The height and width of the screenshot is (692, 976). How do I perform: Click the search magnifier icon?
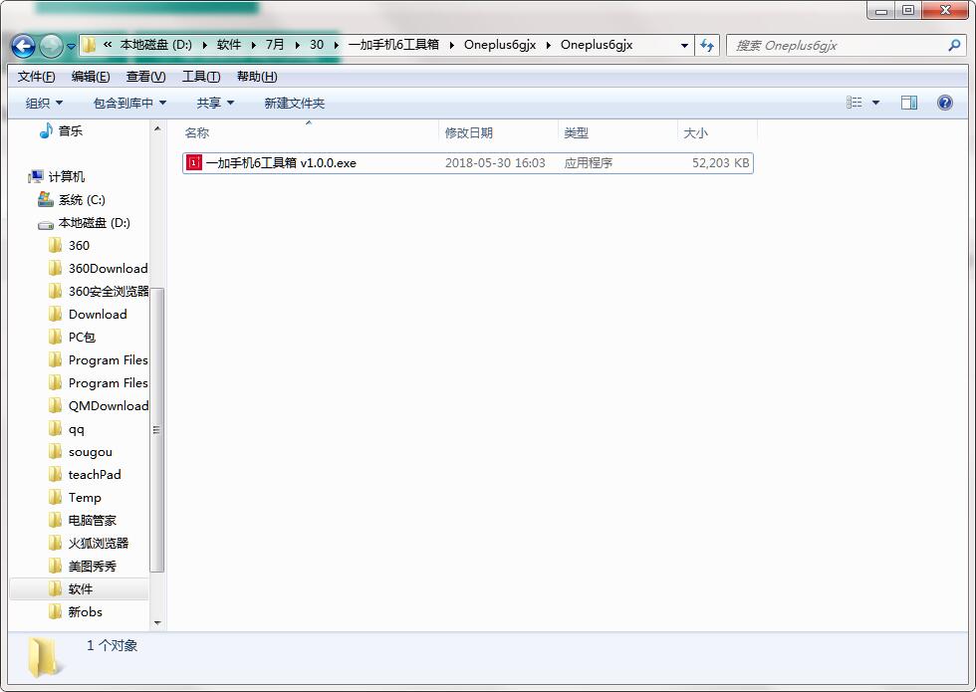954,45
